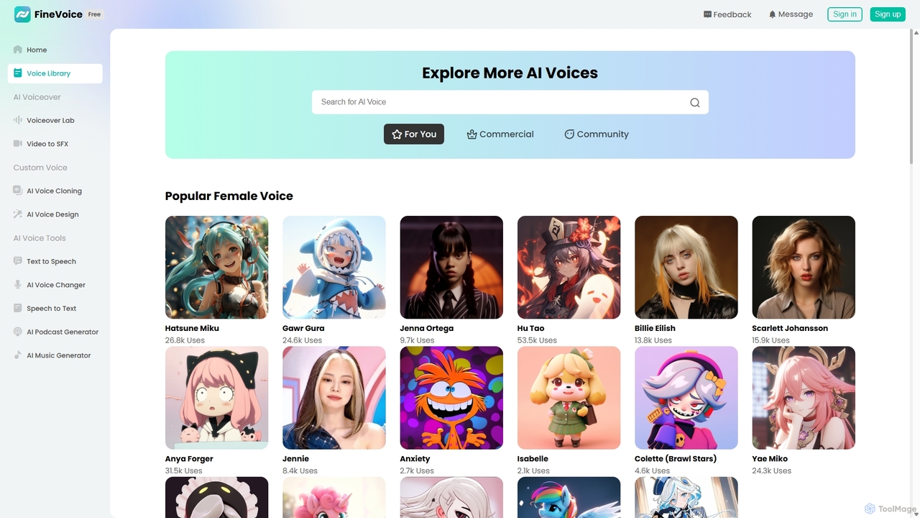Click the "Gawr Gura" name text
This screenshot has height=518, width=920.
point(303,328)
